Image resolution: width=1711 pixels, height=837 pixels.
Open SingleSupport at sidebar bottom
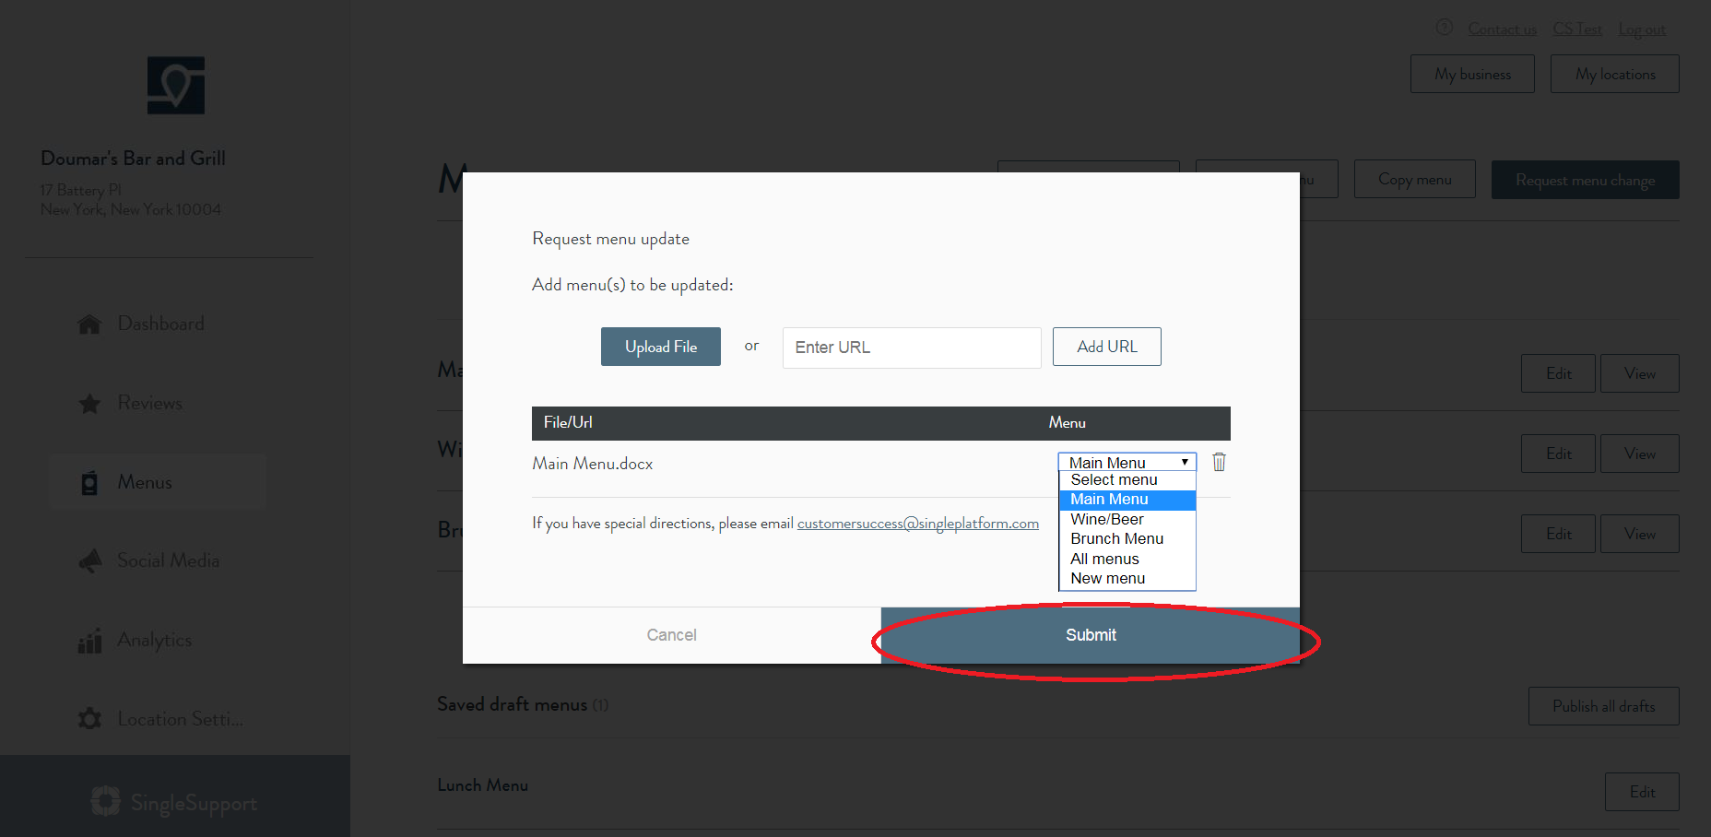click(175, 802)
